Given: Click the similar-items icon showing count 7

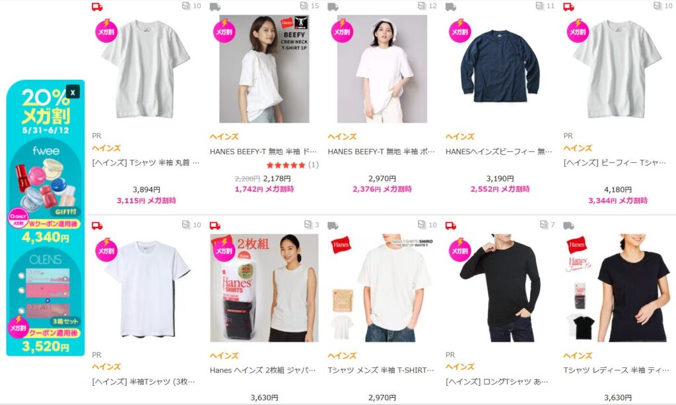Looking at the screenshot, I should (544, 224).
